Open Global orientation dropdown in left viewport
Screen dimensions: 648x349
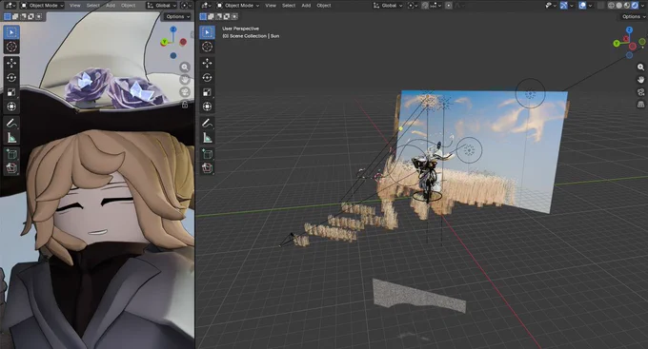[162, 6]
